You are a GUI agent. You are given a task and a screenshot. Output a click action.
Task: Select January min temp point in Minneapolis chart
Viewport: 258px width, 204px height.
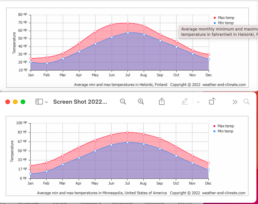tap(31, 174)
